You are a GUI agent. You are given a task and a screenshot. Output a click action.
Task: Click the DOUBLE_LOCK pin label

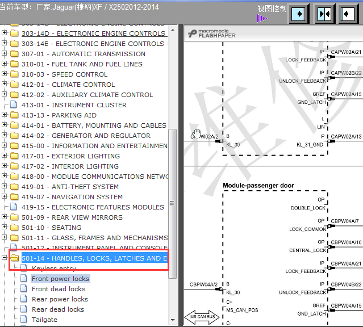(308, 208)
